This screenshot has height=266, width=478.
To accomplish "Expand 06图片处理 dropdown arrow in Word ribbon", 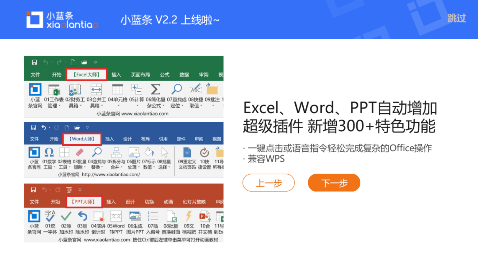I will pyautogui.click(x=139, y=167).
